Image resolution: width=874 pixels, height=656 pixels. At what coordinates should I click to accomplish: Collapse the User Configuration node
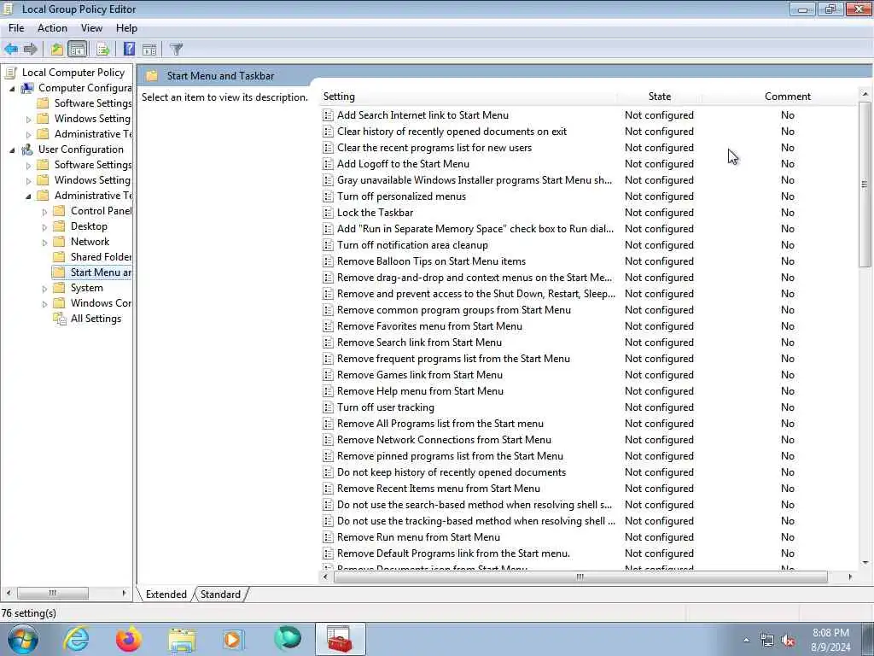tap(12, 150)
